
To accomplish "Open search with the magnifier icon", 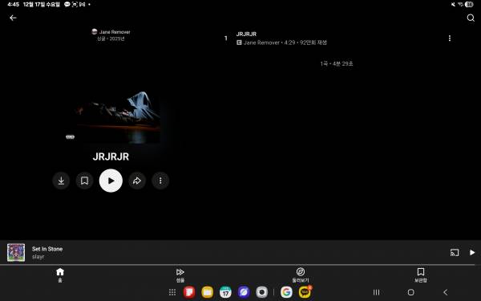I will coord(471,18).
